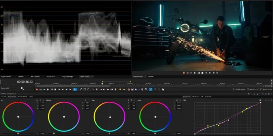The width and height of the screenshot is (273, 136).
Task: Open the HSL tab
Action: coord(202,97)
